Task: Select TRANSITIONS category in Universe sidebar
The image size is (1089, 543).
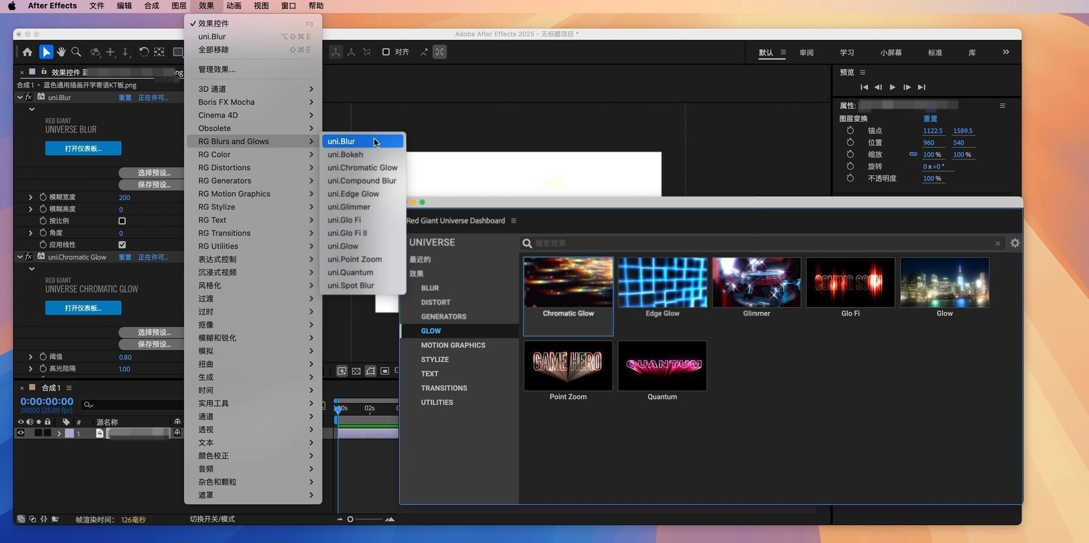Action: point(444,388)
